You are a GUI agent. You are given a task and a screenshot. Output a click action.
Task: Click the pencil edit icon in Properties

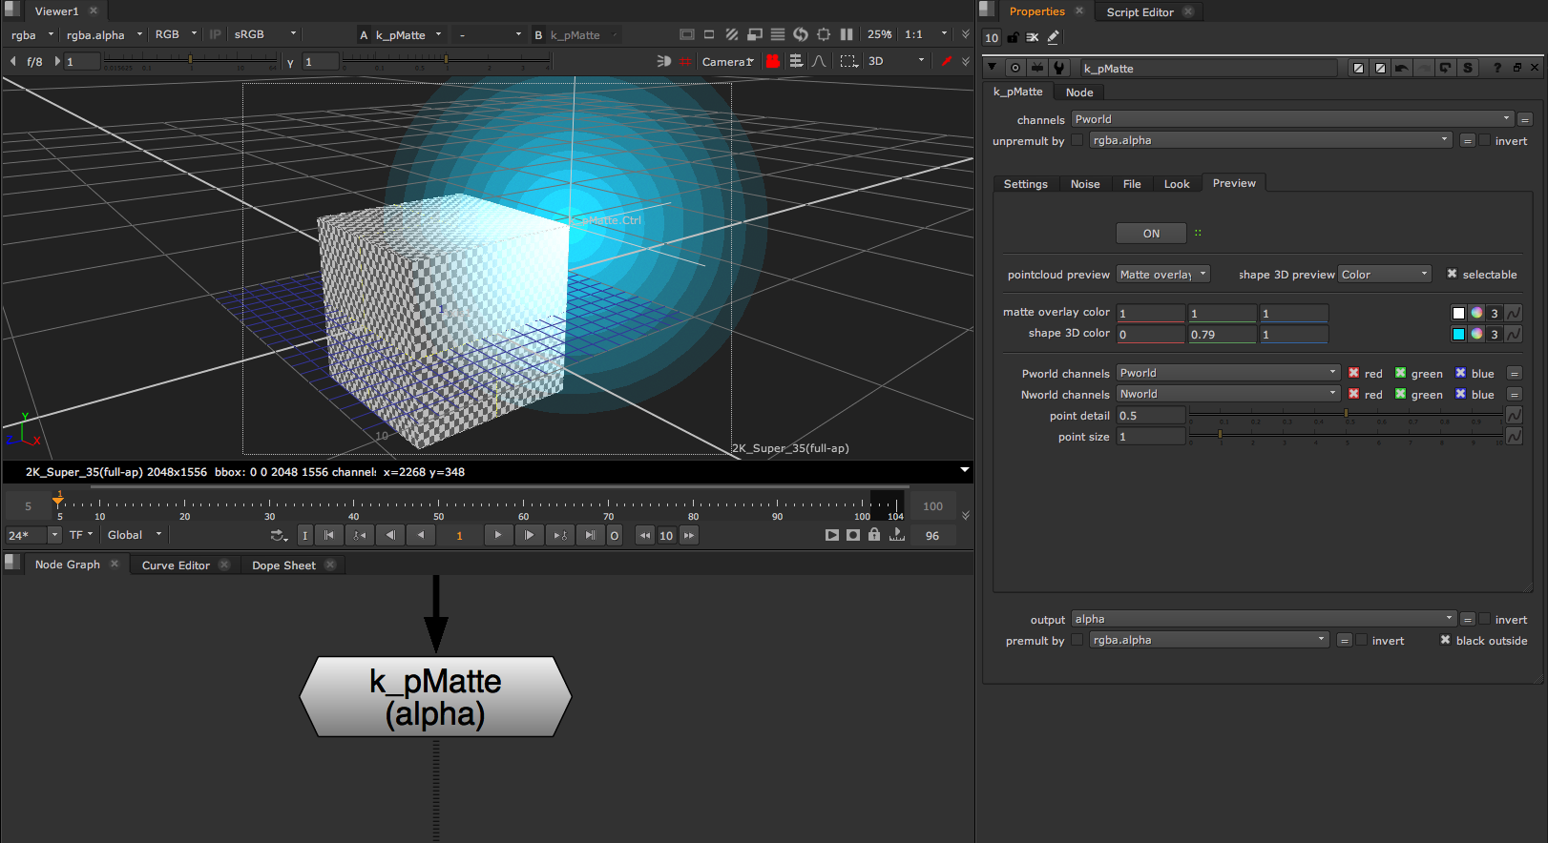point(1054,38)
